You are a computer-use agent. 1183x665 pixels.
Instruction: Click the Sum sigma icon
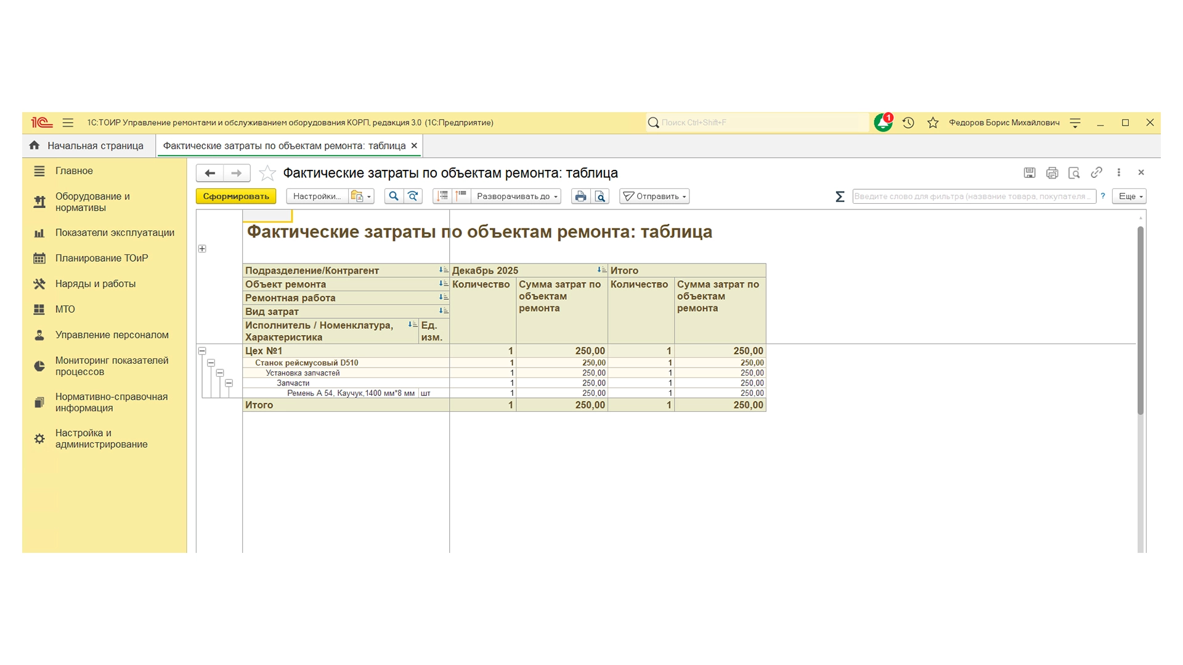(839, 196)
